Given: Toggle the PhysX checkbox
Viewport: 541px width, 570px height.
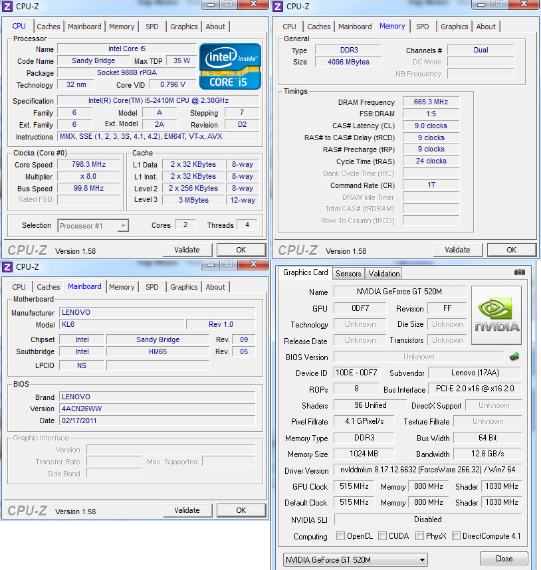Looking at the screenshot, I should point(420,536).
